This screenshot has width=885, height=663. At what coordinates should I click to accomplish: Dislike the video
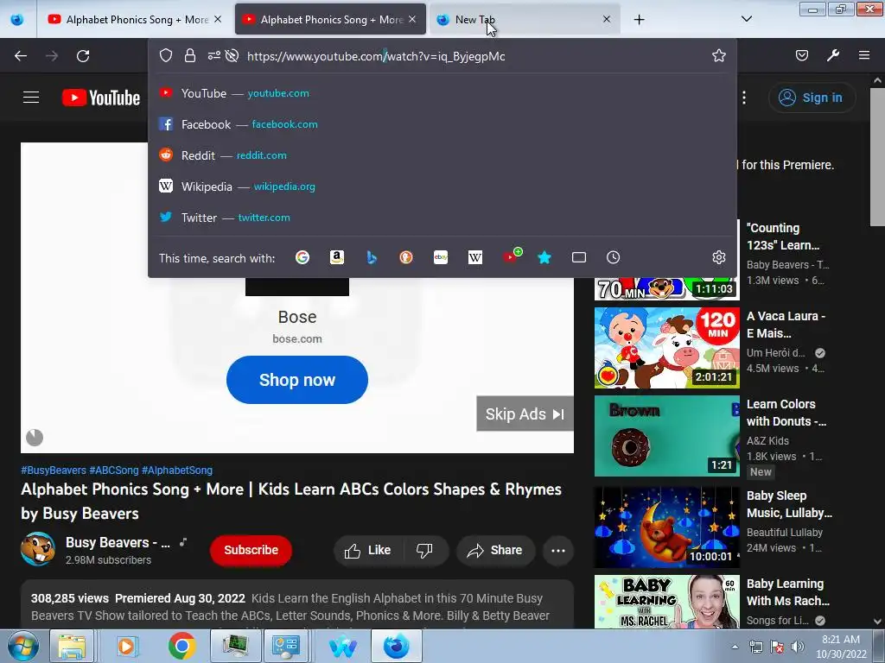coord(424,550)
